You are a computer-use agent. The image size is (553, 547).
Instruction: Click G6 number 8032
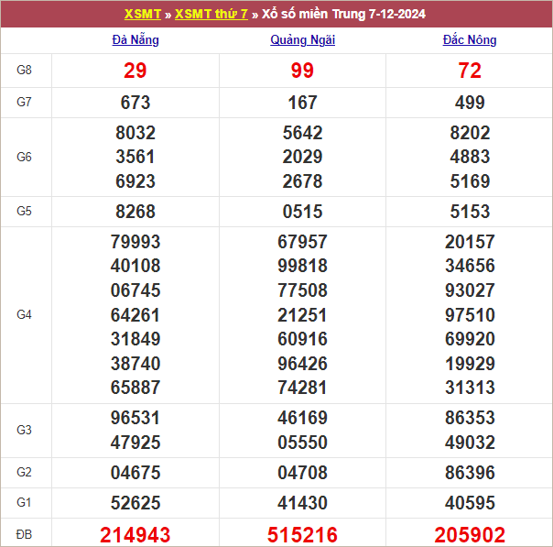point(136,133)
